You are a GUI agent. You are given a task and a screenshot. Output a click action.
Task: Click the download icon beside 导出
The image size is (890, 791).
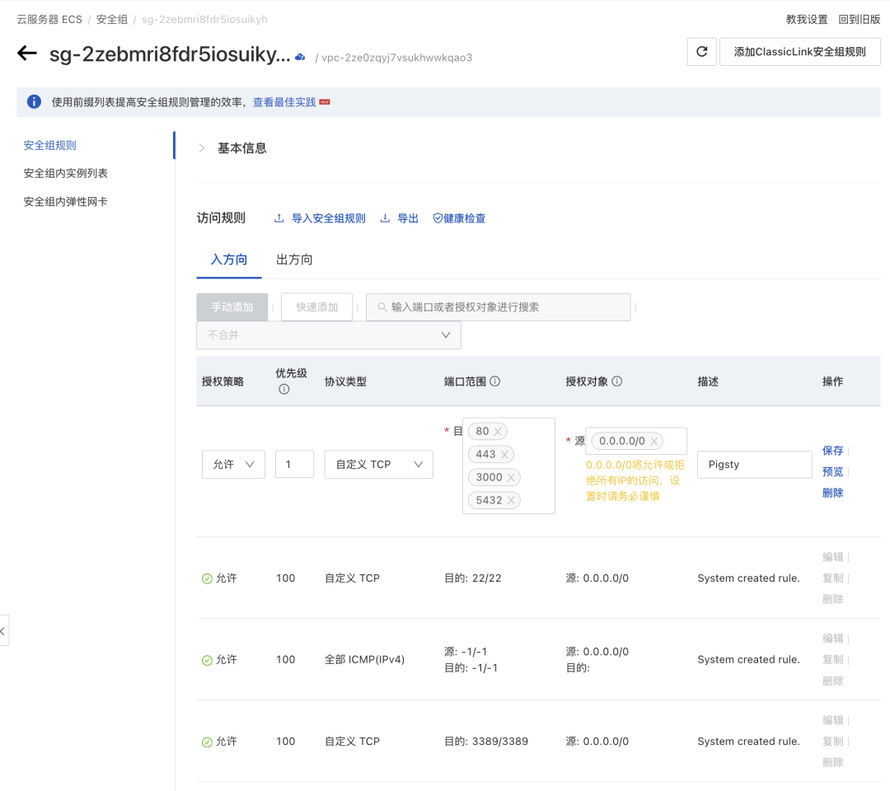point(383,218)
